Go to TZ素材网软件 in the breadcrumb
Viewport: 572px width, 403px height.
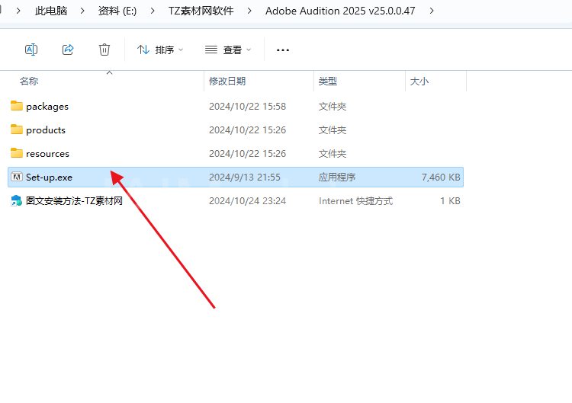tap(201, 11)
